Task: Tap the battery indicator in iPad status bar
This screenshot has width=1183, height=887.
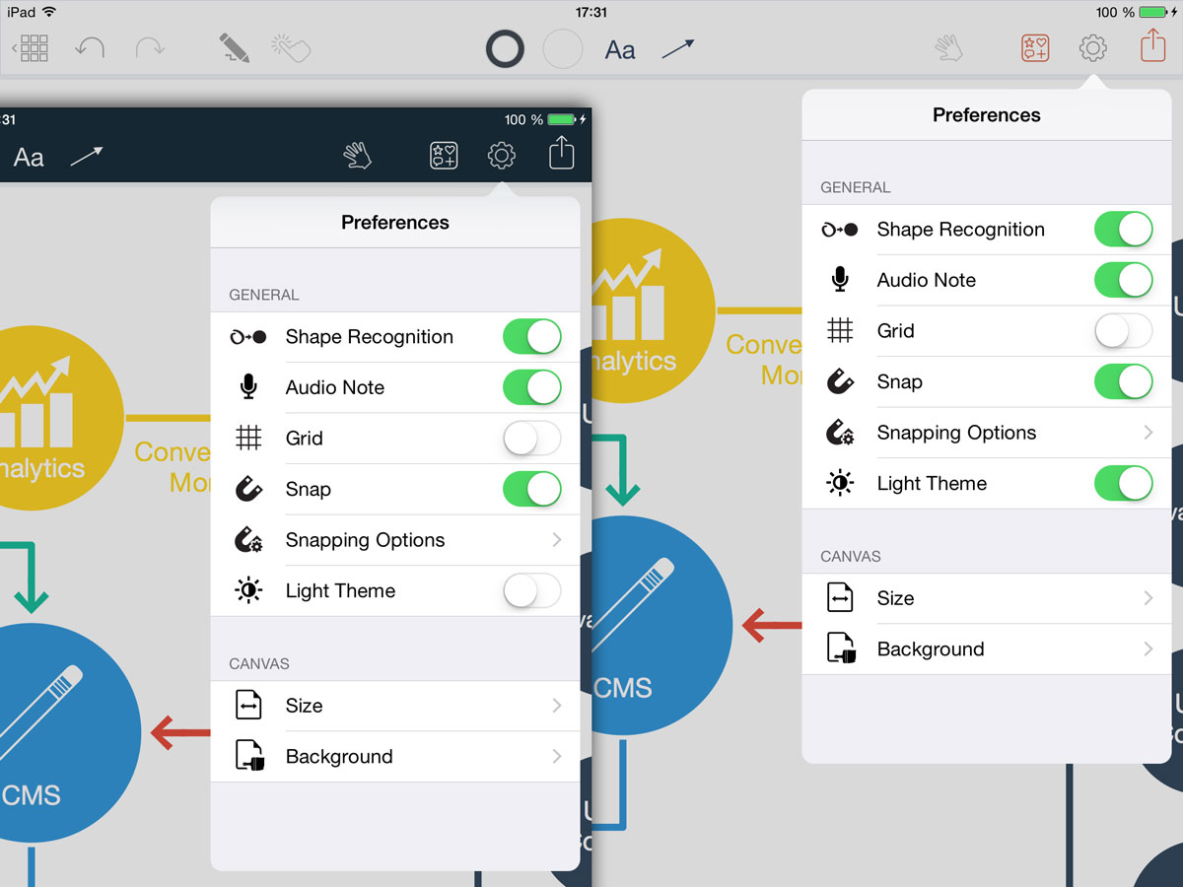Action: (x=1153, y=12)
